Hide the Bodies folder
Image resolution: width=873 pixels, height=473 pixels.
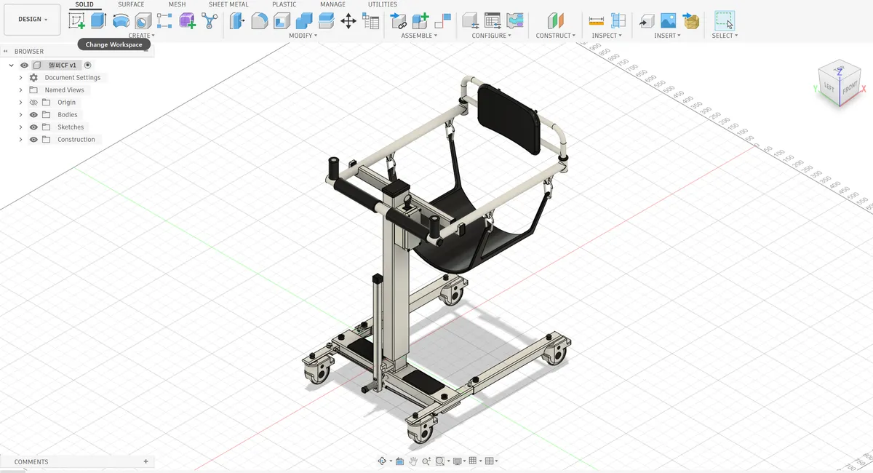coord(33,115)
